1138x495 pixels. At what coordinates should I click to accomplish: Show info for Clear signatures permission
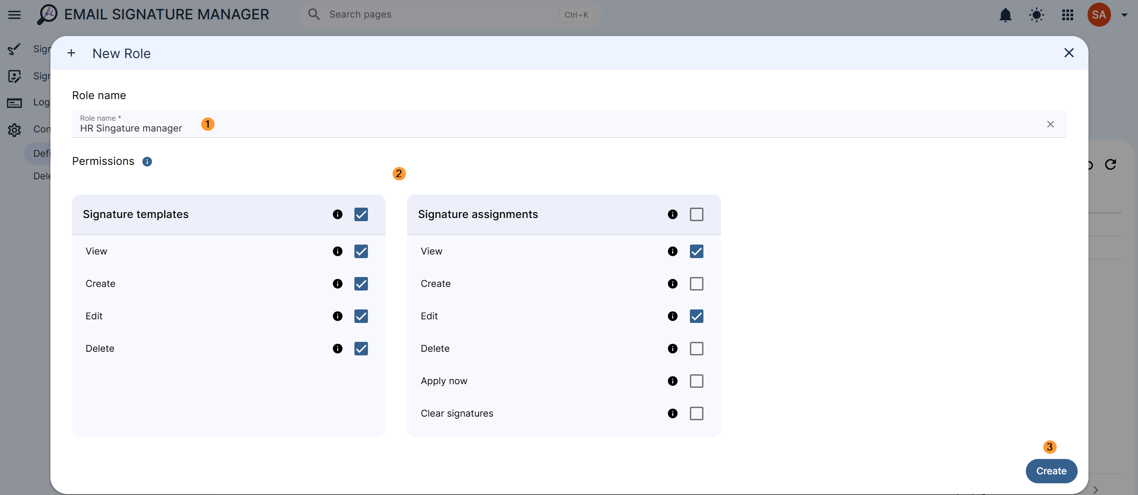(672, 413)
